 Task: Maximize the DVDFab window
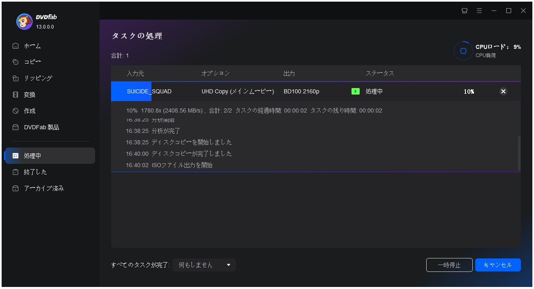tap(509, 11)
